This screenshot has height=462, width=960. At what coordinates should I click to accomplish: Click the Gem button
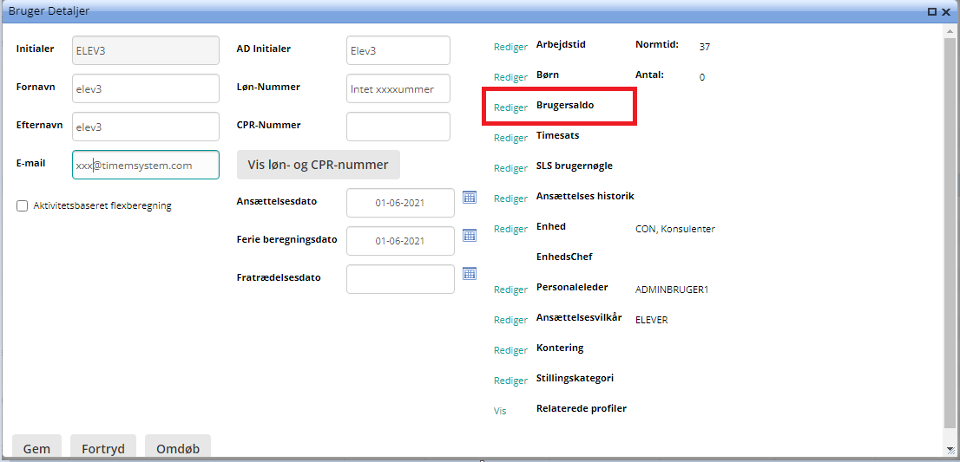[36, 448]
